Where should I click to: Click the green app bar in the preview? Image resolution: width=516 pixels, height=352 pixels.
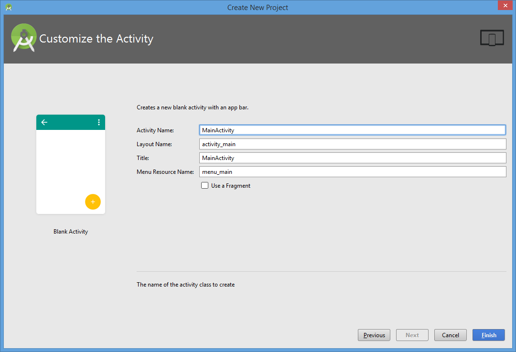[x=71, y=122]
